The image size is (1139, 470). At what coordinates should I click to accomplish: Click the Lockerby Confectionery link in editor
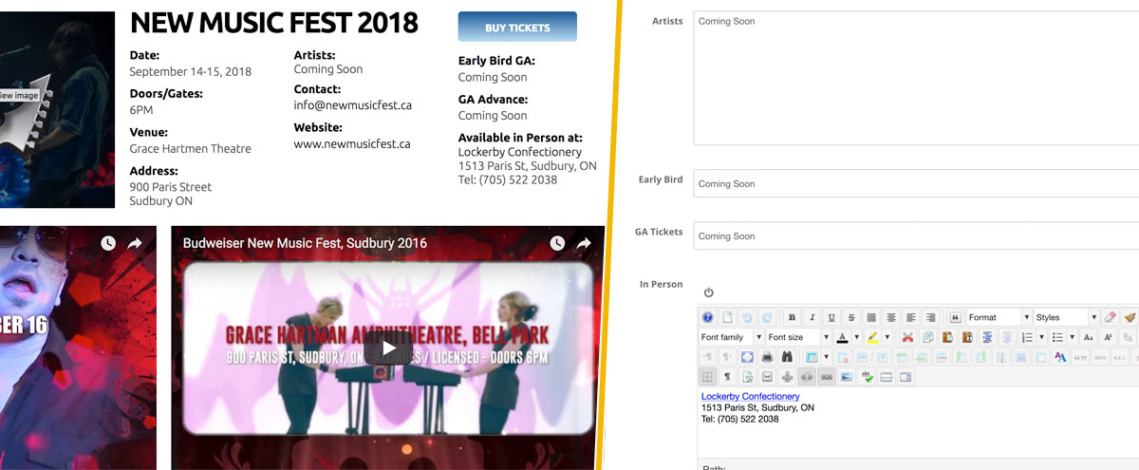click(751, 396)
